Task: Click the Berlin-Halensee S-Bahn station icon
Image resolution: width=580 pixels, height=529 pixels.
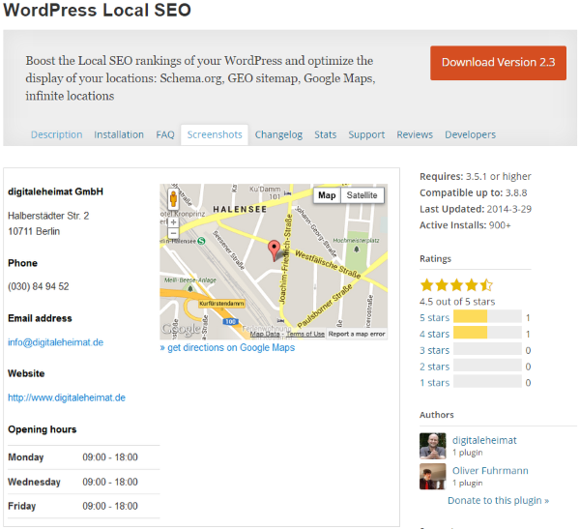Action: (201, 241)
